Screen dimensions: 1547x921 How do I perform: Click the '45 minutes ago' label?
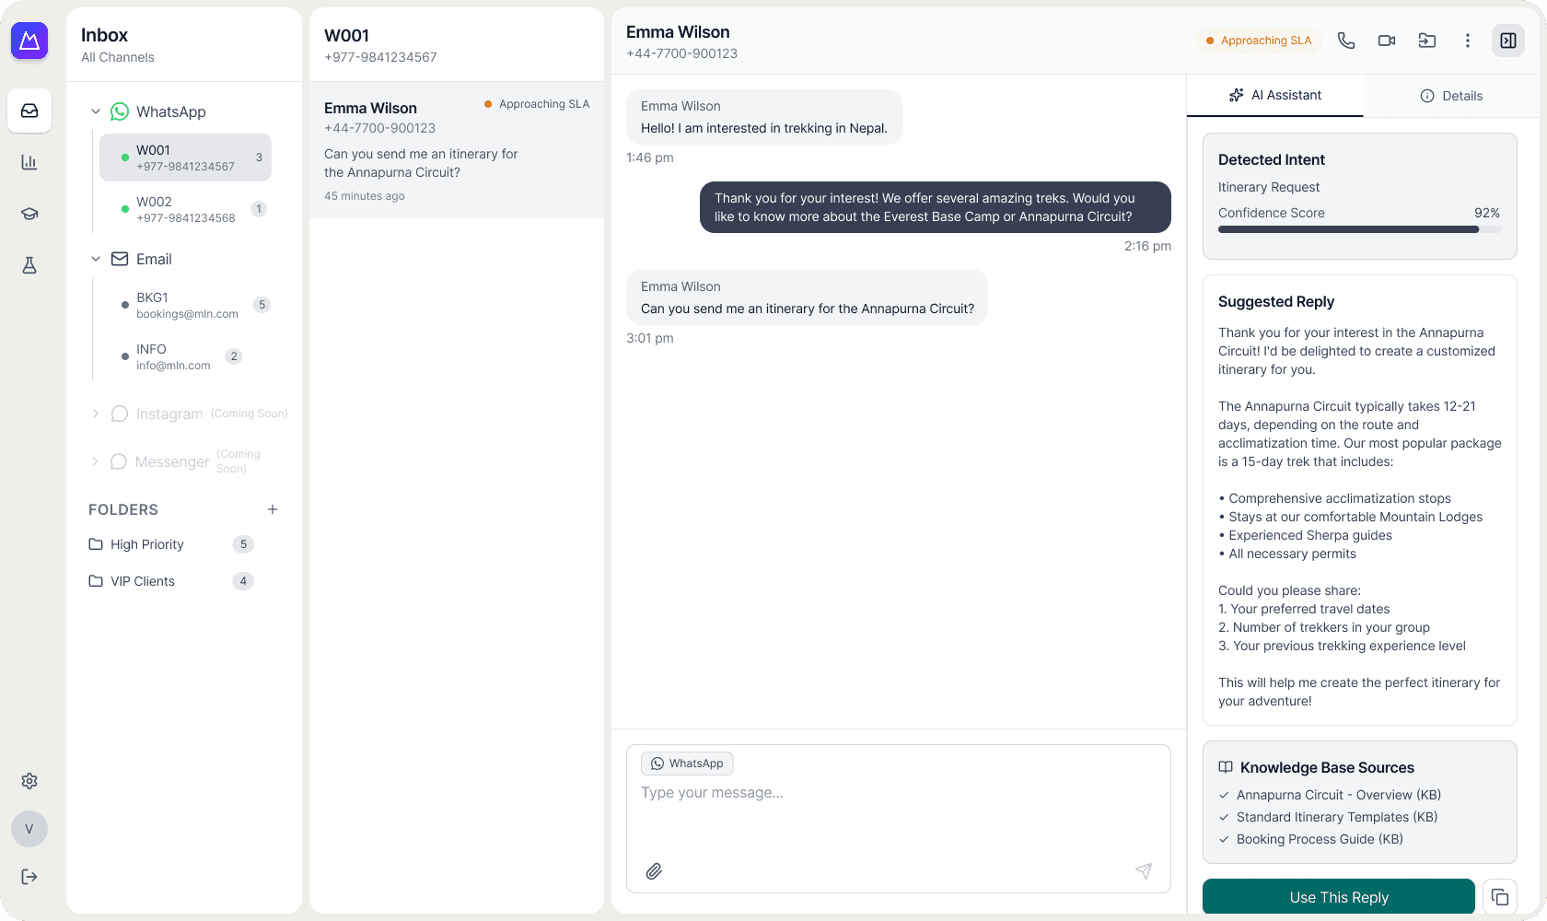pos(365,196)
